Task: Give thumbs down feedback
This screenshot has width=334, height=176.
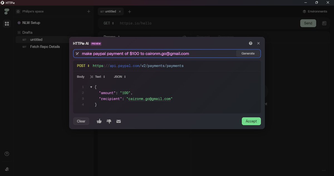Action: pos(109,121)
